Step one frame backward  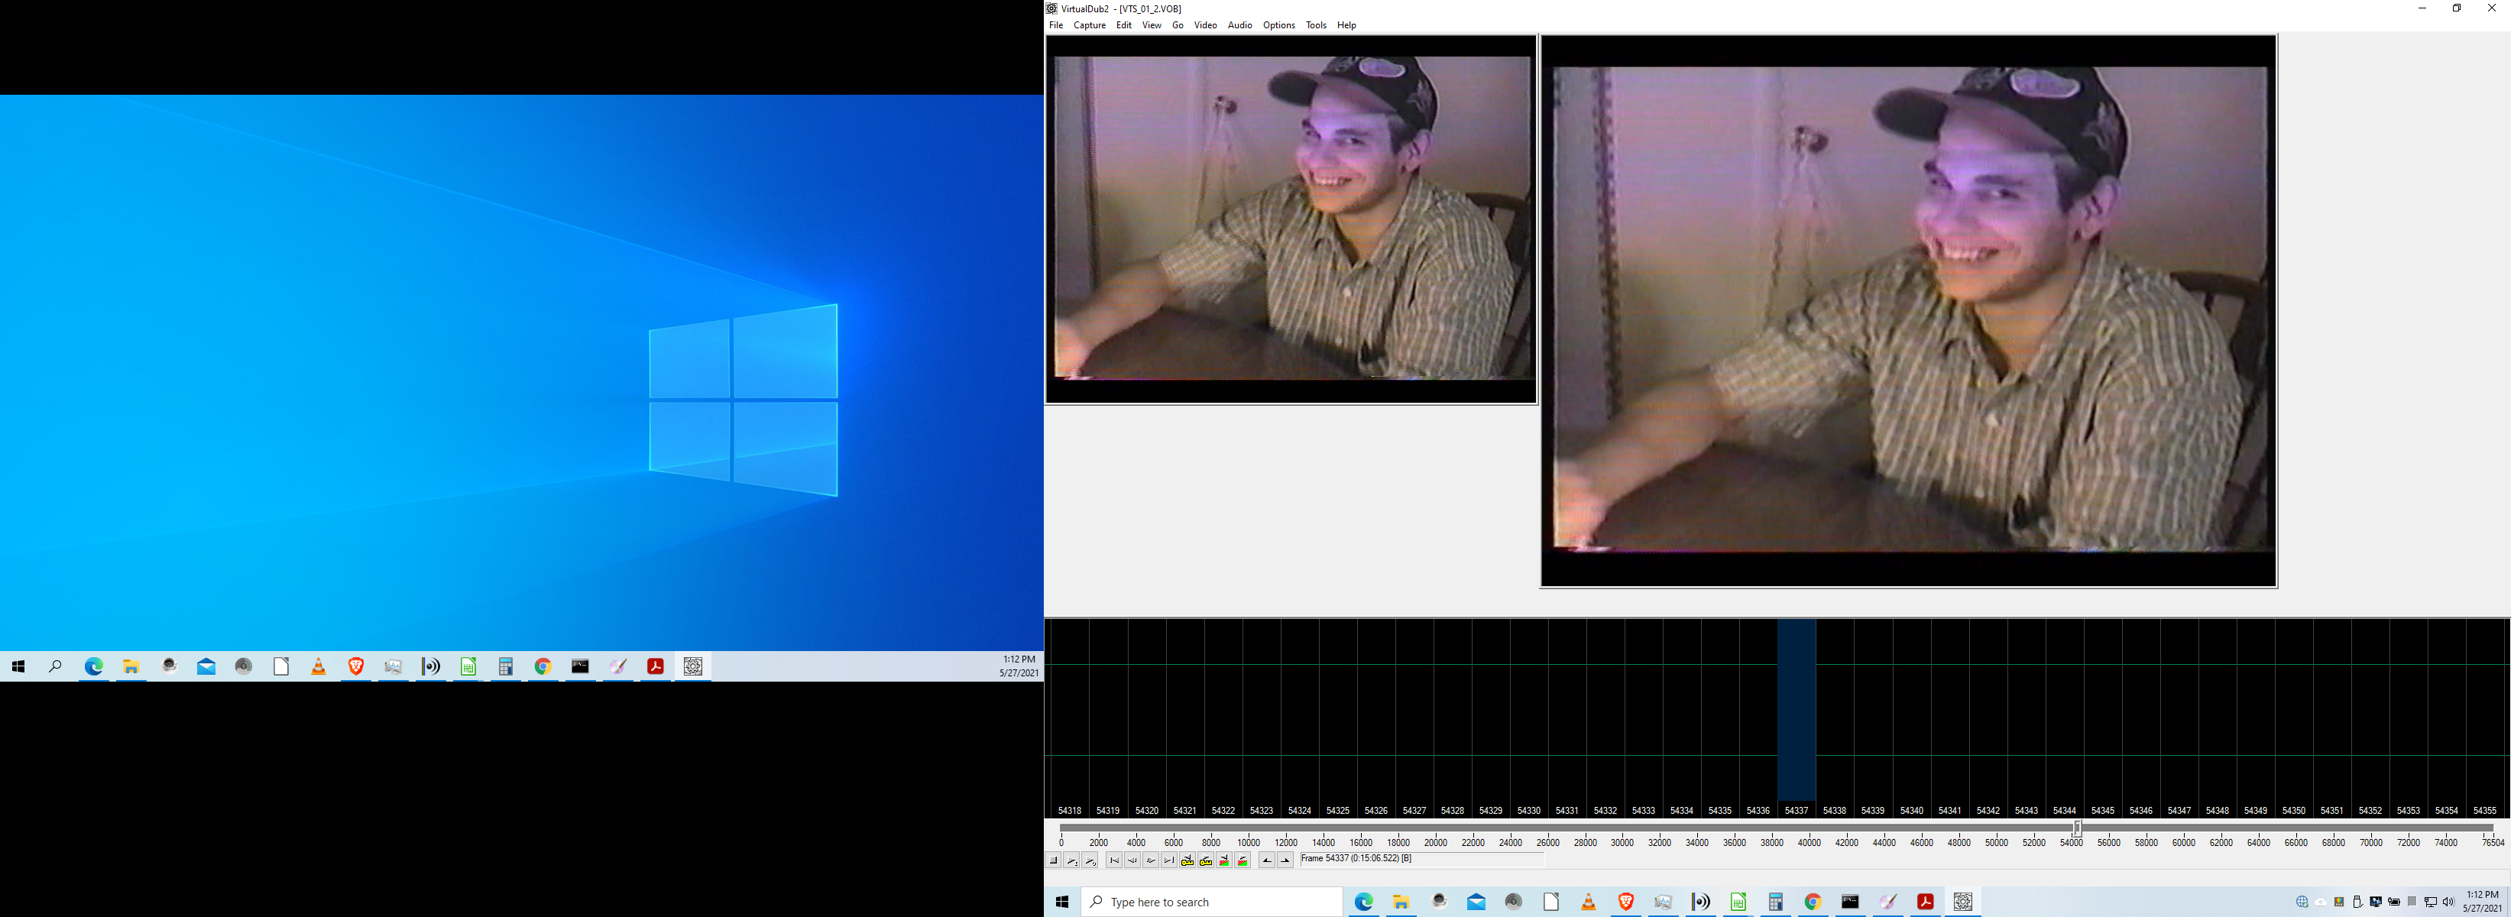(x=1132, y=860)
